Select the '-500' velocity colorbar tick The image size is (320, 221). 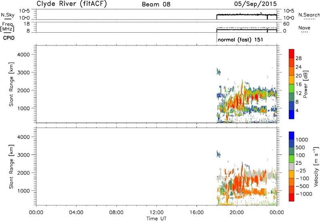tap(302, 186)
